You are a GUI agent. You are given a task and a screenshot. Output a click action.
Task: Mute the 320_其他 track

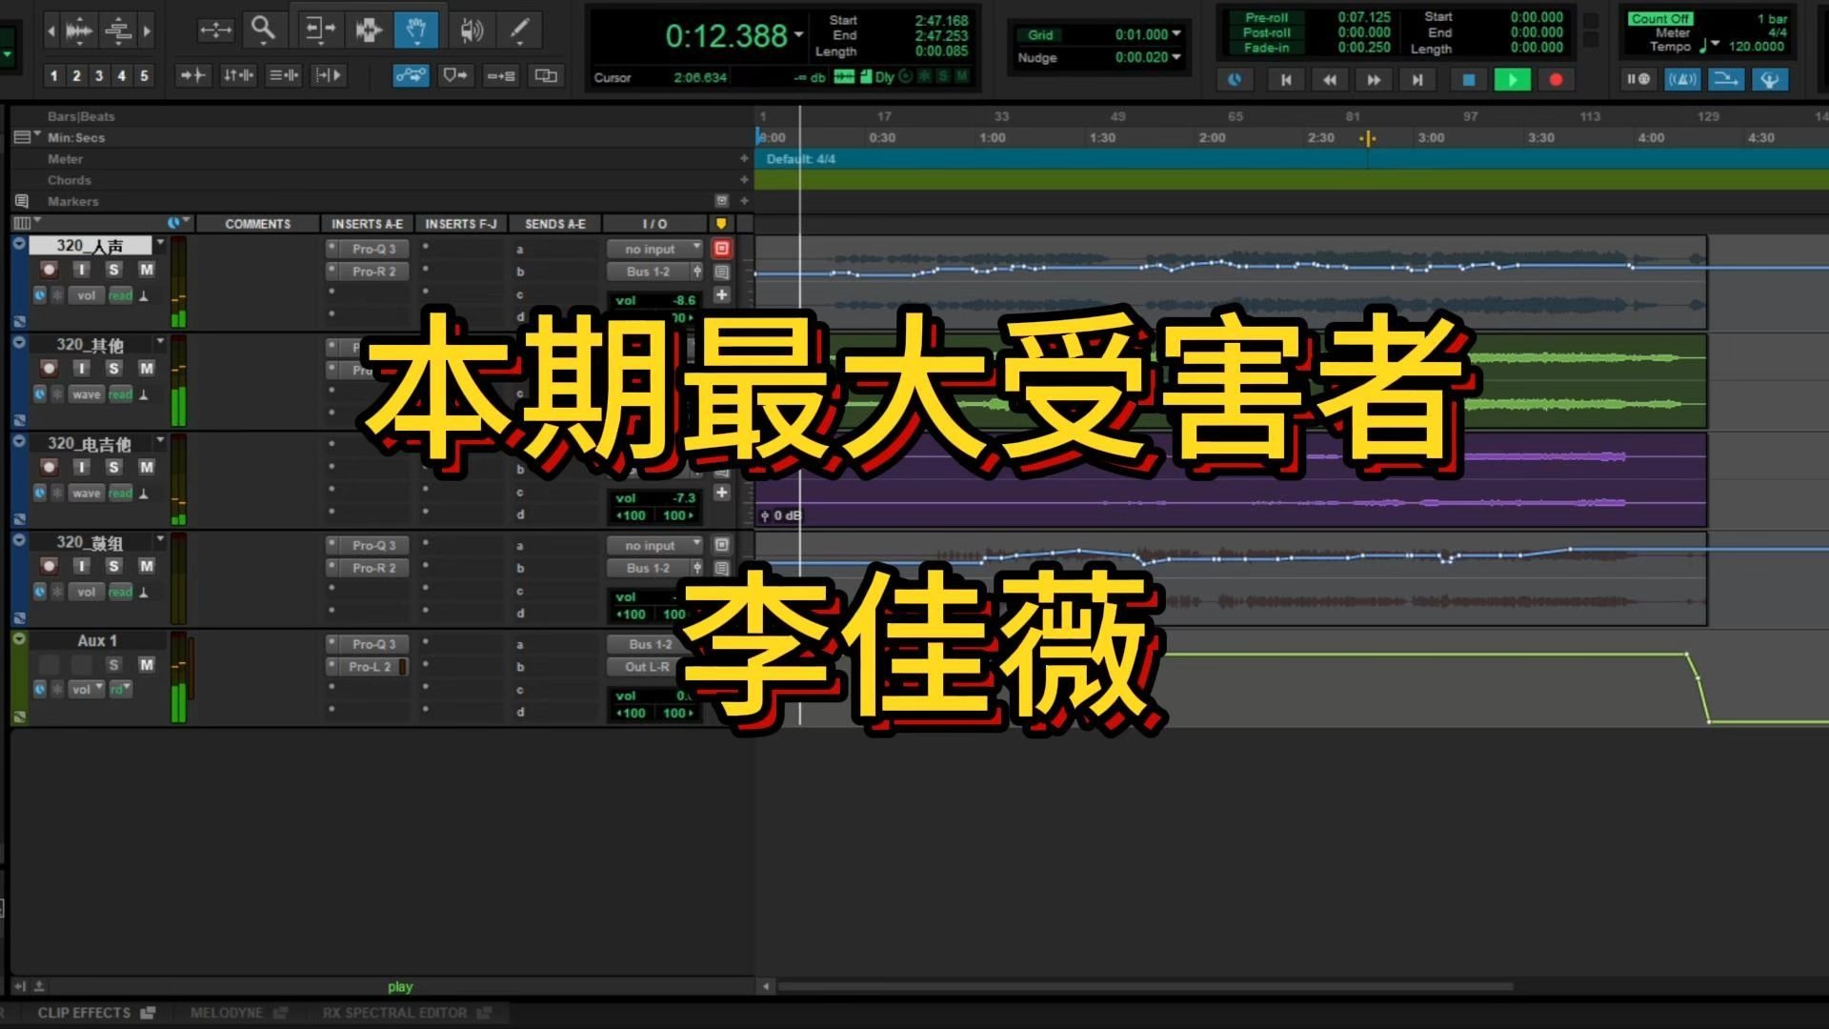pyautogui.click(x=146, y=369)
